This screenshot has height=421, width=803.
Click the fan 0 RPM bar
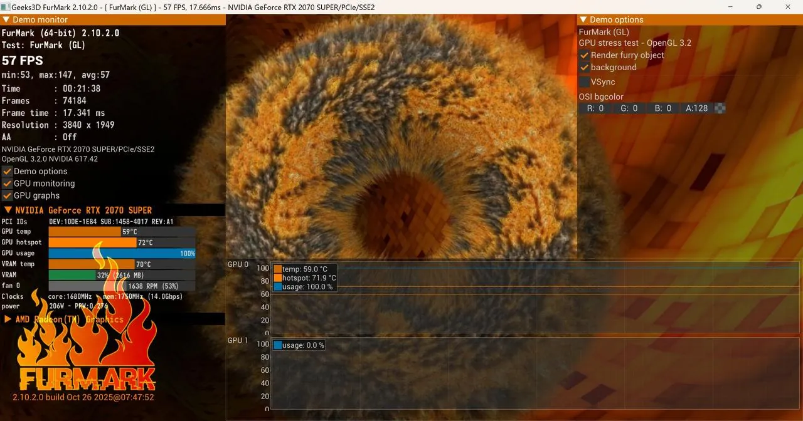[x=122, y=286]
